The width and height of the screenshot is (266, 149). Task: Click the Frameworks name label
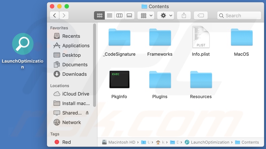160,54
